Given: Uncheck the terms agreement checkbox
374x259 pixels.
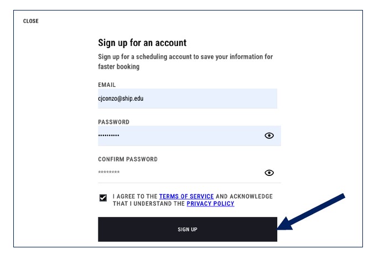Looking at the screenshot, I should click(x=103, y=198).
